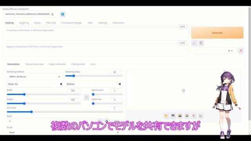Reuse last seed with the recycle icon
Viewport: 251px width, 141px height.
[107, 121]
